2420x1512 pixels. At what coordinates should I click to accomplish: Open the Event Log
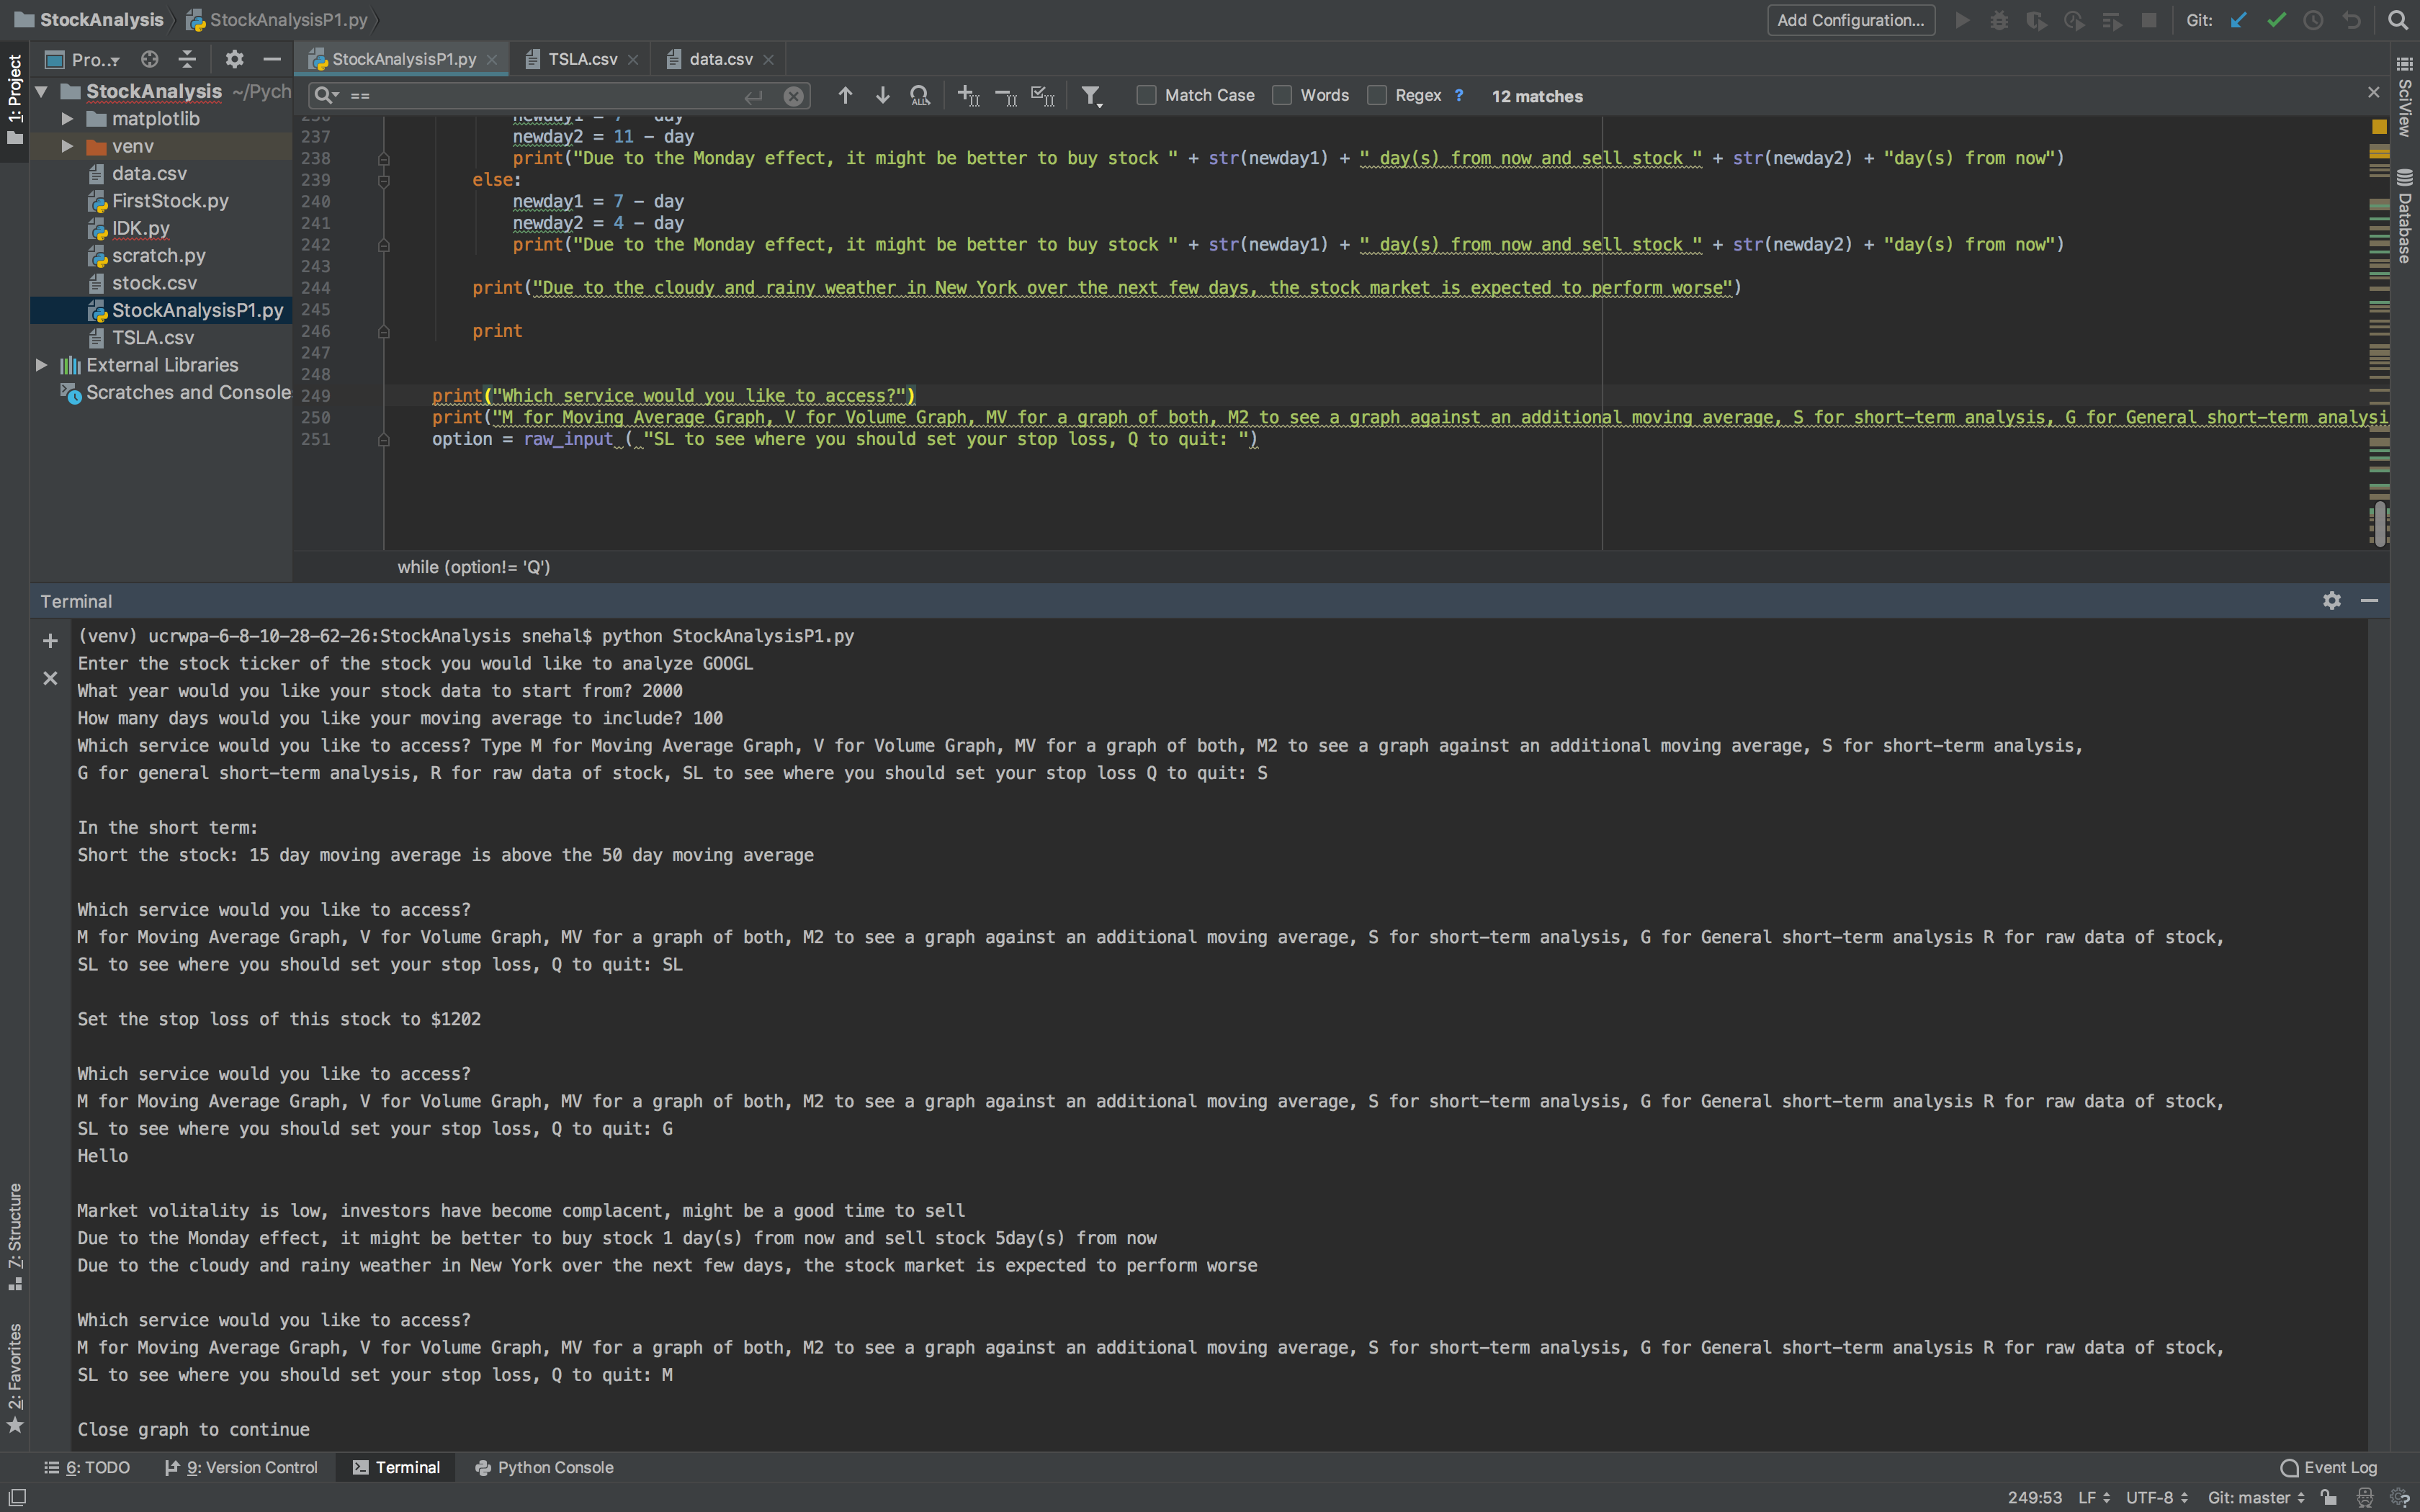point(2328,1467)
